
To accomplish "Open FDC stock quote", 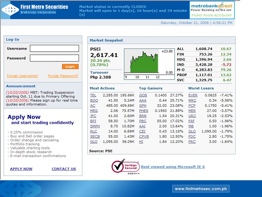I will tap(192, 137).
